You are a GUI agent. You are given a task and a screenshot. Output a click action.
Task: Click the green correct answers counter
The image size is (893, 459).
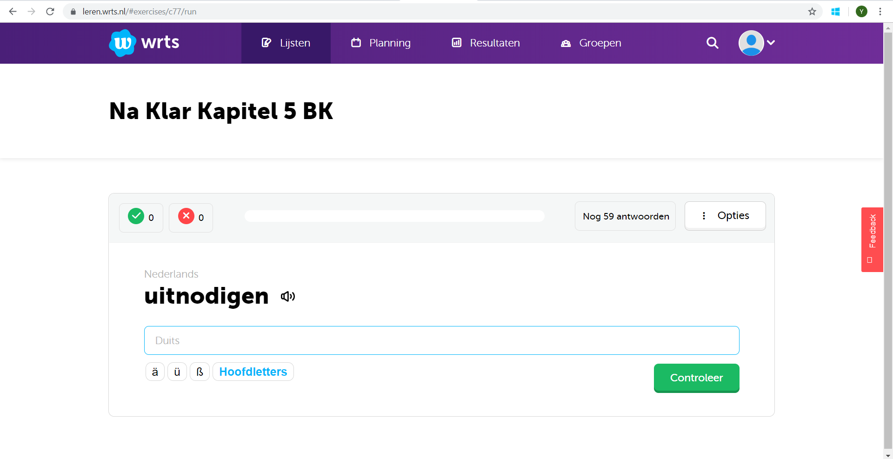[141, 218]
